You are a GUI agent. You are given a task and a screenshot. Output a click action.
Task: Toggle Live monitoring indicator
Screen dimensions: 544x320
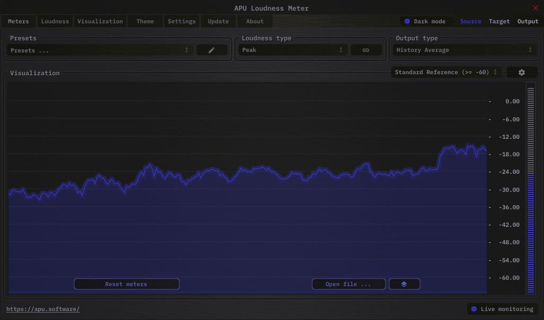pos(474,309)
